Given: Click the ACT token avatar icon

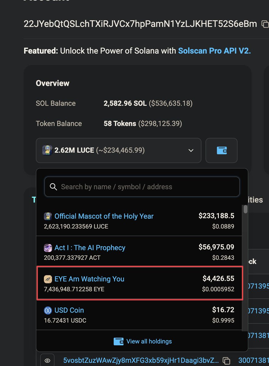Looking at the screenshot, I should point(48,248).
